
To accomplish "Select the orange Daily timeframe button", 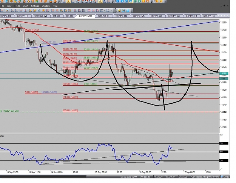I will click(143, 2).
